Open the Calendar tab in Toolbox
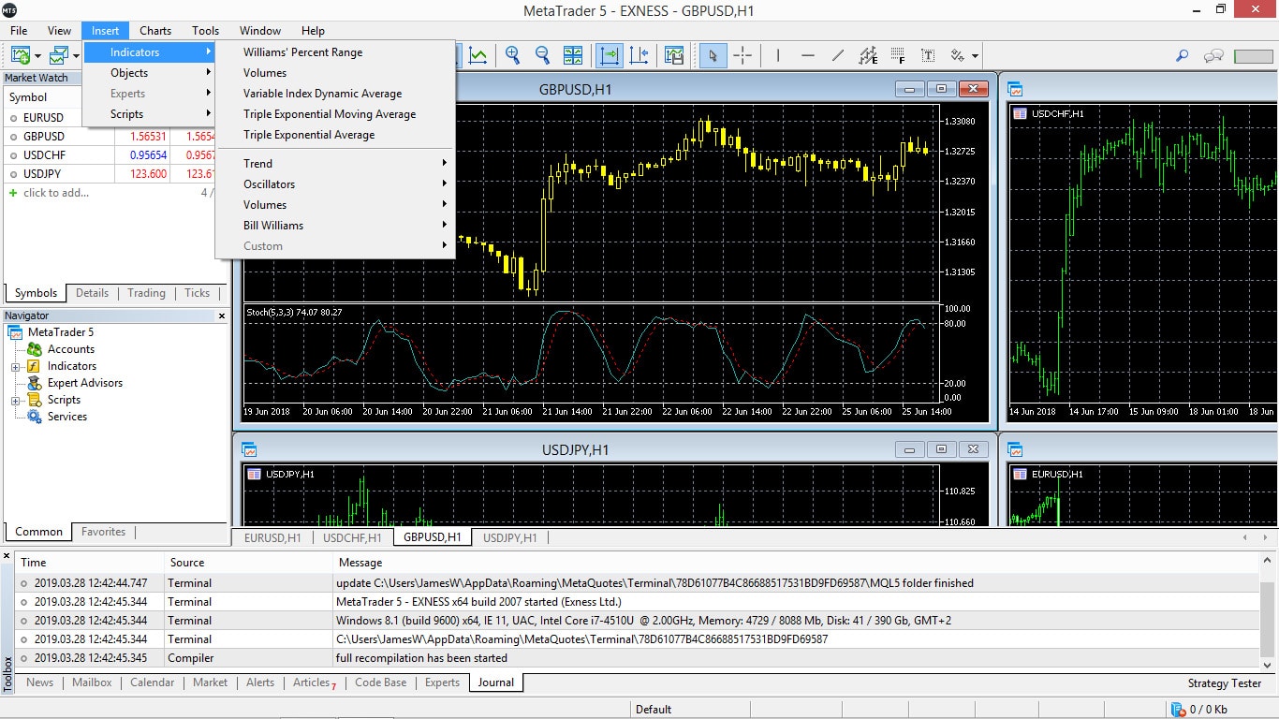The width and height of the screenshot is (1279, 719). 153,682
